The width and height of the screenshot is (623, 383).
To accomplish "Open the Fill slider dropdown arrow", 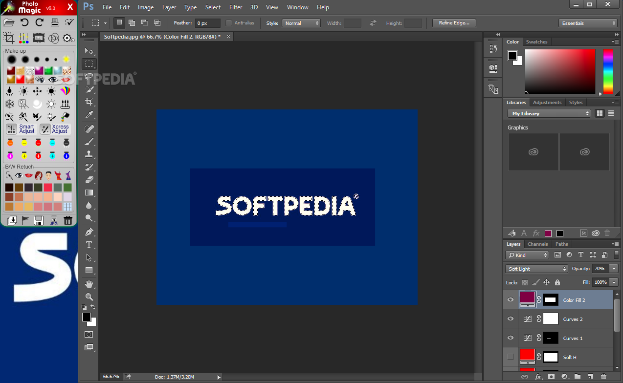I will pyautogui.click(x=614, y=282).
